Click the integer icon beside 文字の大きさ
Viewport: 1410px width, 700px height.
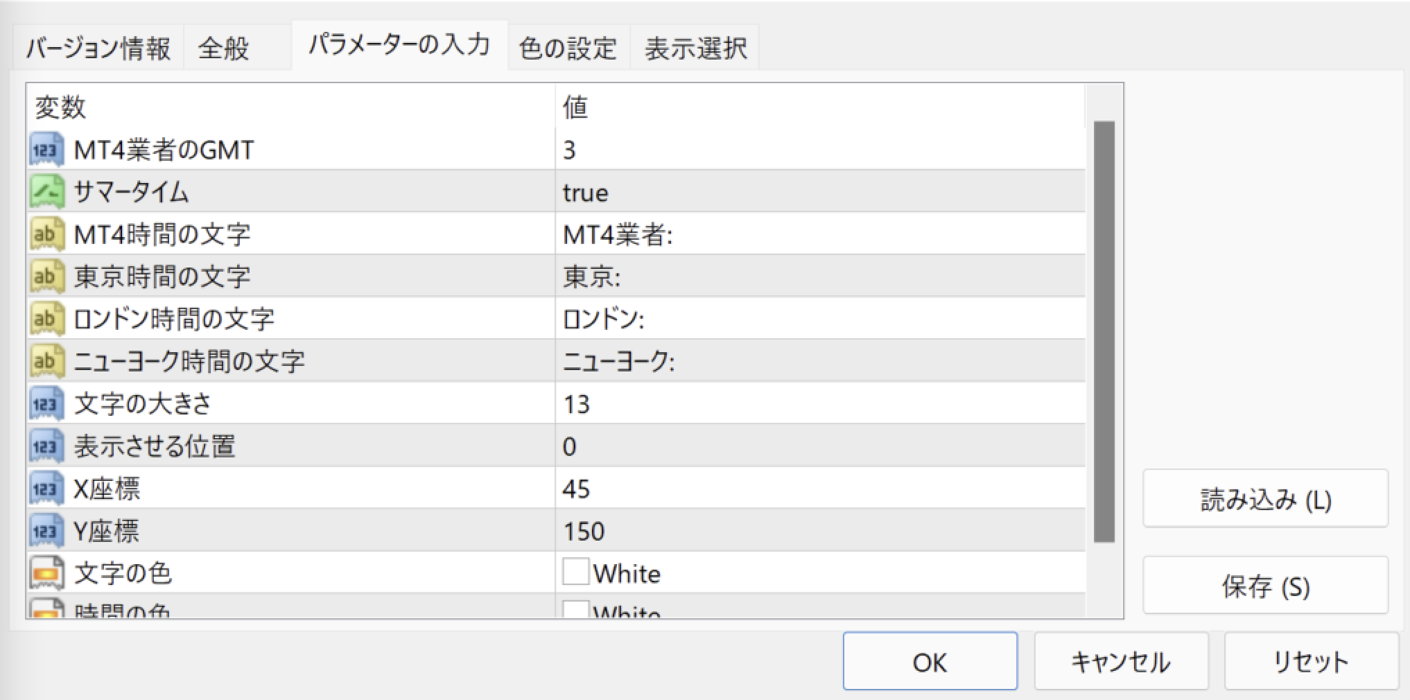(46, 404)
